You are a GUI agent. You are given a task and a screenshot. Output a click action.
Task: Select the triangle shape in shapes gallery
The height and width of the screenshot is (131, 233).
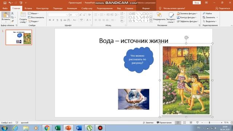[x=134, y=17]
